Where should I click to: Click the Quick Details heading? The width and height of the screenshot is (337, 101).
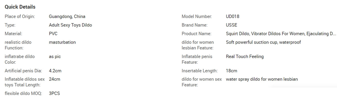[20, 7]
